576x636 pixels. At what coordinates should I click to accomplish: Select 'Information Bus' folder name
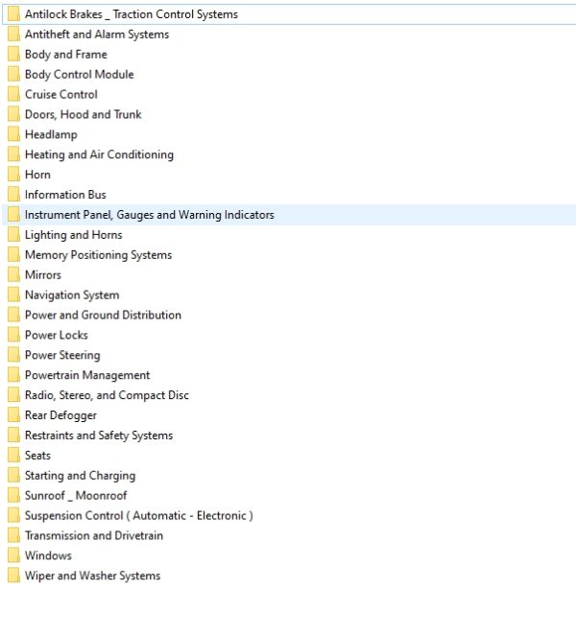[x=65, y=195]
